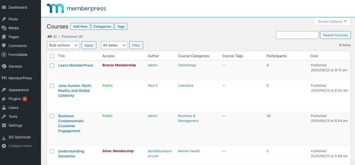This screenshot has width=355, height=165.
Task: Expand the Screen Options panel
Action: pos(332,21)
